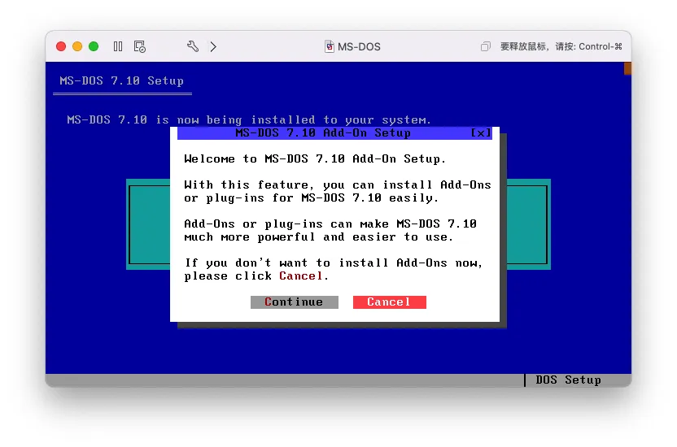Click the orange indicator in the top-right corner
The width and height of the screenshot is (677, 447).
(x=627, y=68)
